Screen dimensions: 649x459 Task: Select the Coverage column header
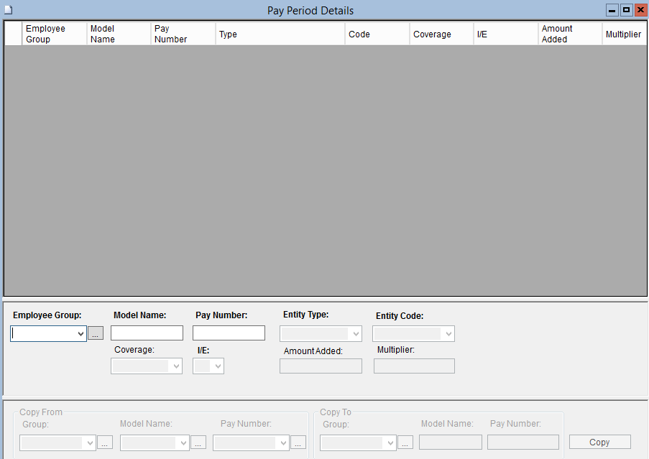coord(441,34)
